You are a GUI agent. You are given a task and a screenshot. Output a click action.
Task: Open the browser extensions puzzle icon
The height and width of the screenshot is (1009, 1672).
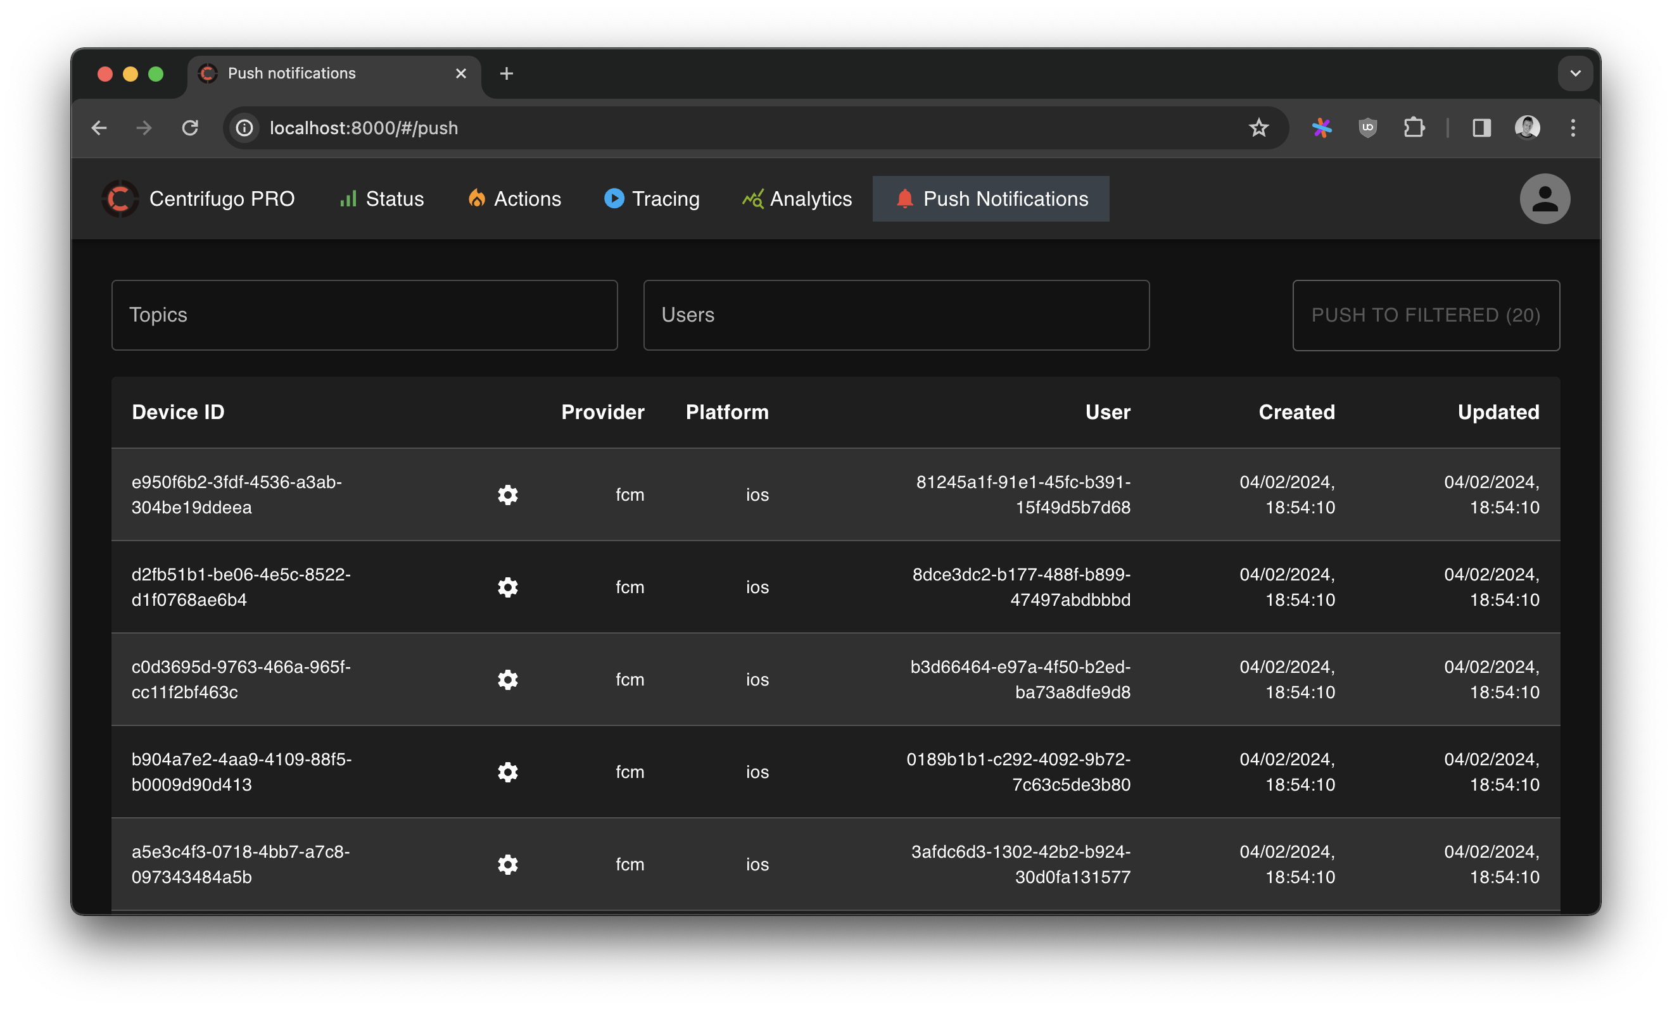pos(1414,128)
